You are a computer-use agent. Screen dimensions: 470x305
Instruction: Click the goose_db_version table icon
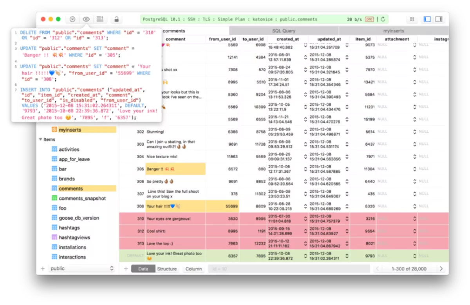(54, 218)
